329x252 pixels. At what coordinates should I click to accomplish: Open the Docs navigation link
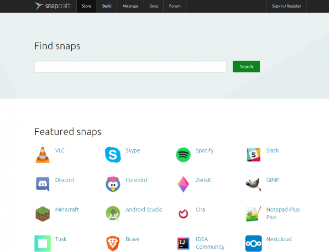point(154,6)
